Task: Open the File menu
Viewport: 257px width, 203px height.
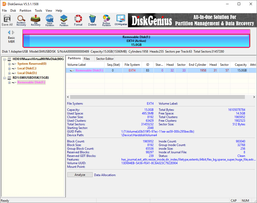Action: pyautogui.click(x=4, y=11)
